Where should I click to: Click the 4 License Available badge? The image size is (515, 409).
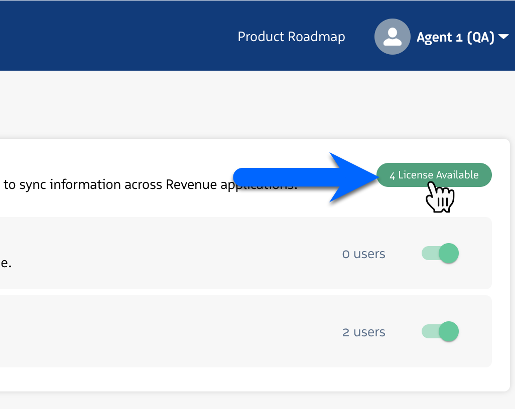point(434,175)
